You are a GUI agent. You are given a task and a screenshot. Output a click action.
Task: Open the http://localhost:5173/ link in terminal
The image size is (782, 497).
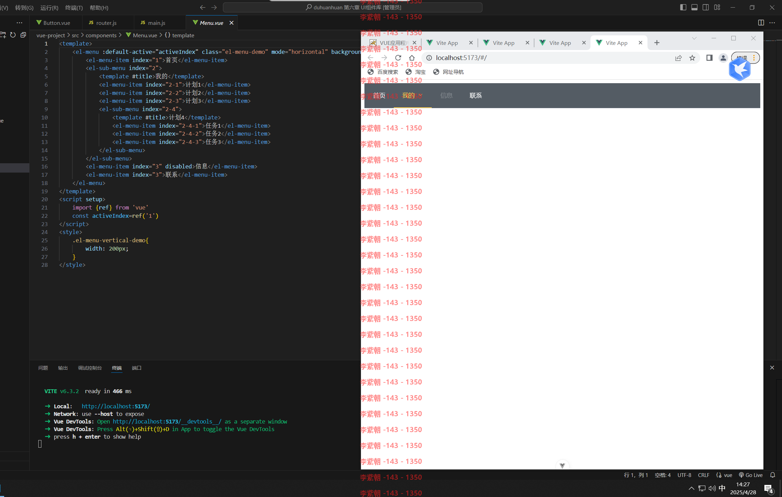(116, 406)
